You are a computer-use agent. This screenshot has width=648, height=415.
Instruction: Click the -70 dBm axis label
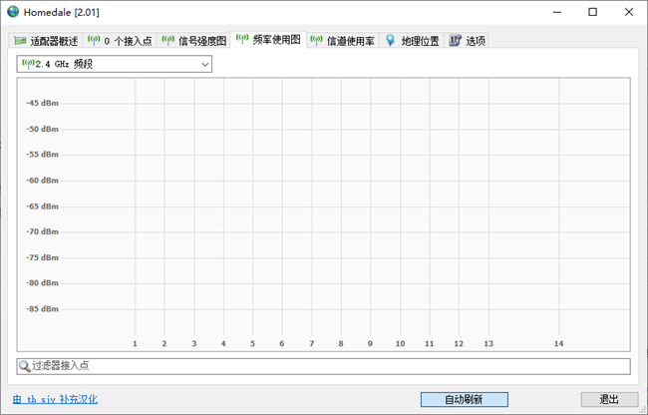(x=42, y=231)
